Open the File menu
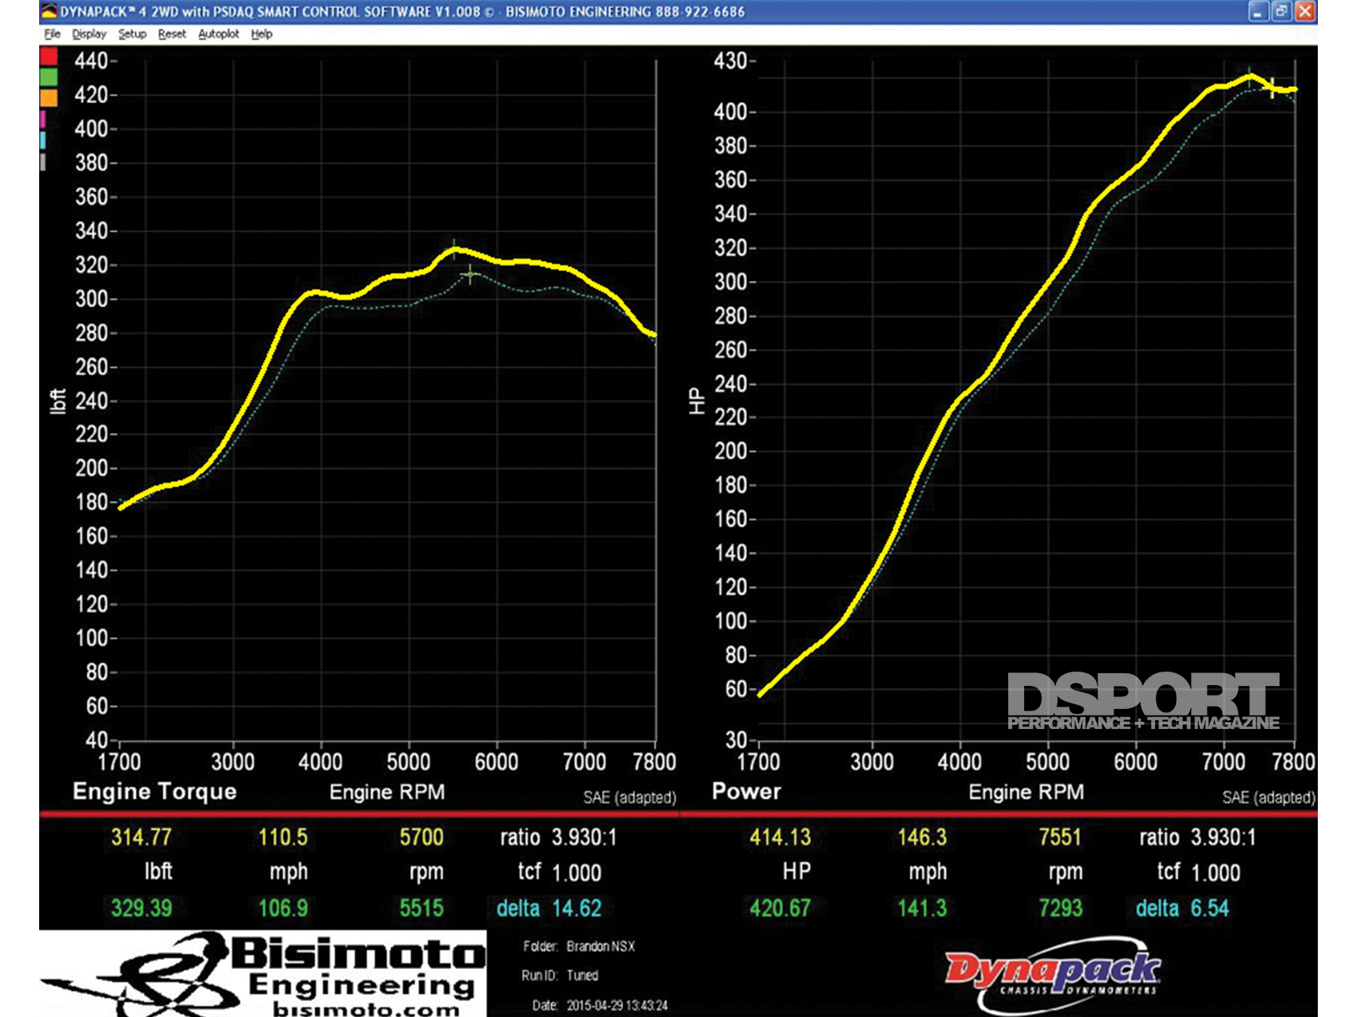The height and width of the screenshot is (1017, 1357). point(52,34)
